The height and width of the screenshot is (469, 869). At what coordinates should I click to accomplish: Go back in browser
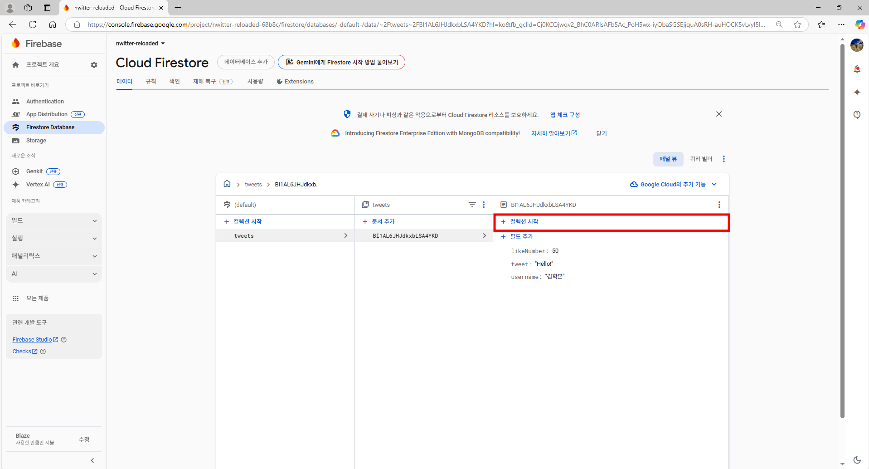pos(13,24)
